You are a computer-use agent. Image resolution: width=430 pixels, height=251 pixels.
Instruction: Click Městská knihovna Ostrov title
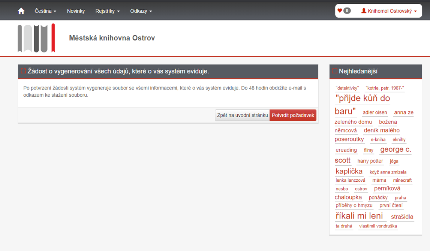click(112, 38)
